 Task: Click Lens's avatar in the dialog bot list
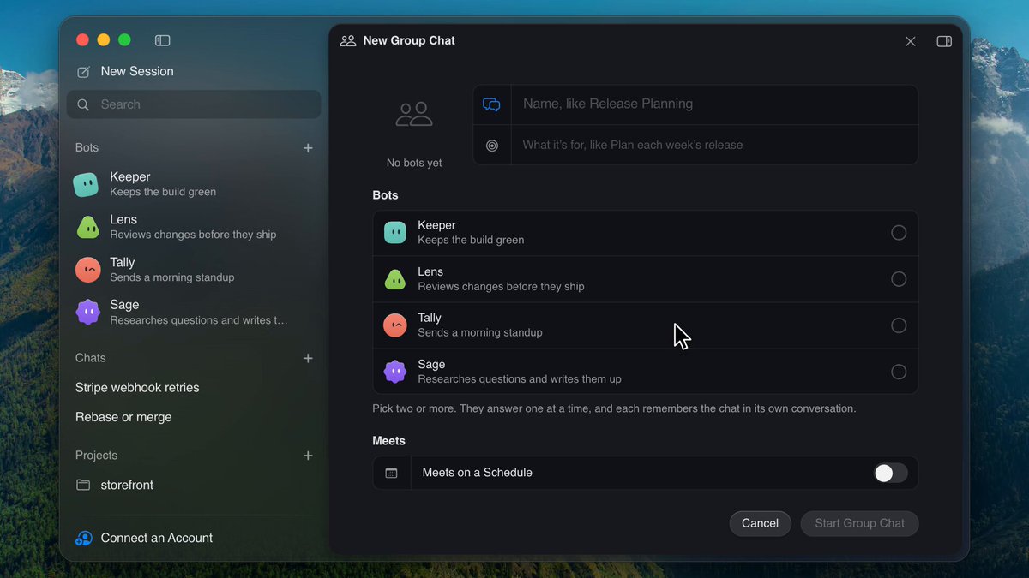(394, 279)
